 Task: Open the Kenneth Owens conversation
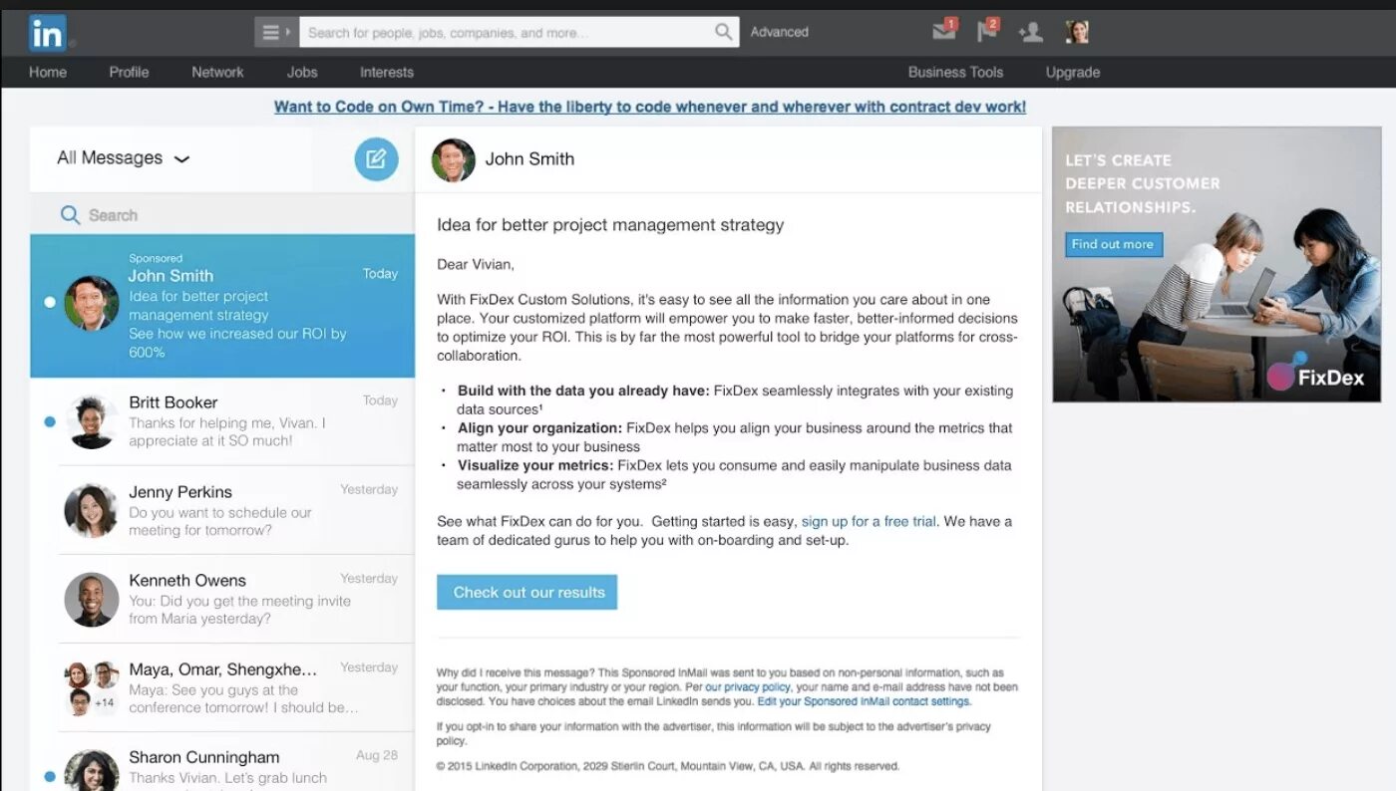222,599
